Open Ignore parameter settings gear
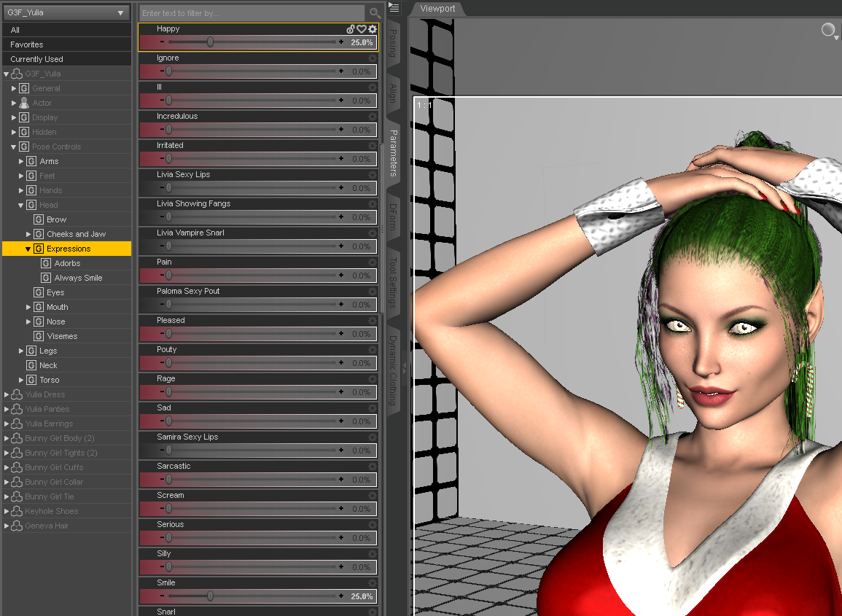 point(372,58)
